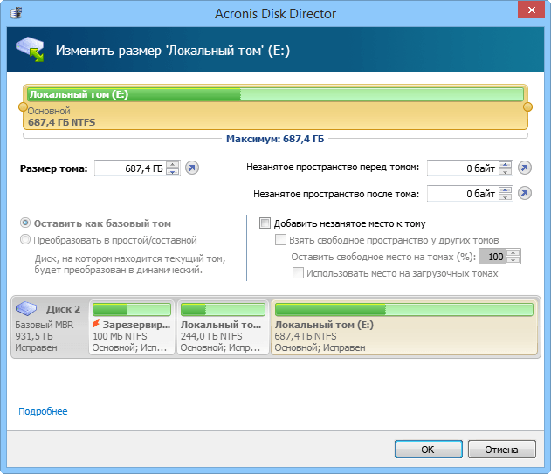Click the OK button
The image size is (551, 474).
point(429,450)
